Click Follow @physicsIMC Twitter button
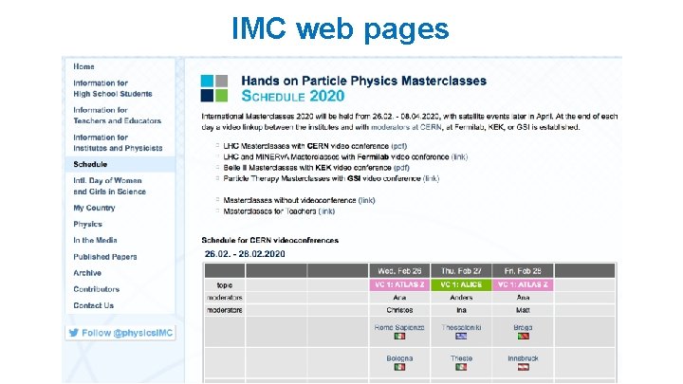Screen dimensions: 683x384 click(120, 333)
